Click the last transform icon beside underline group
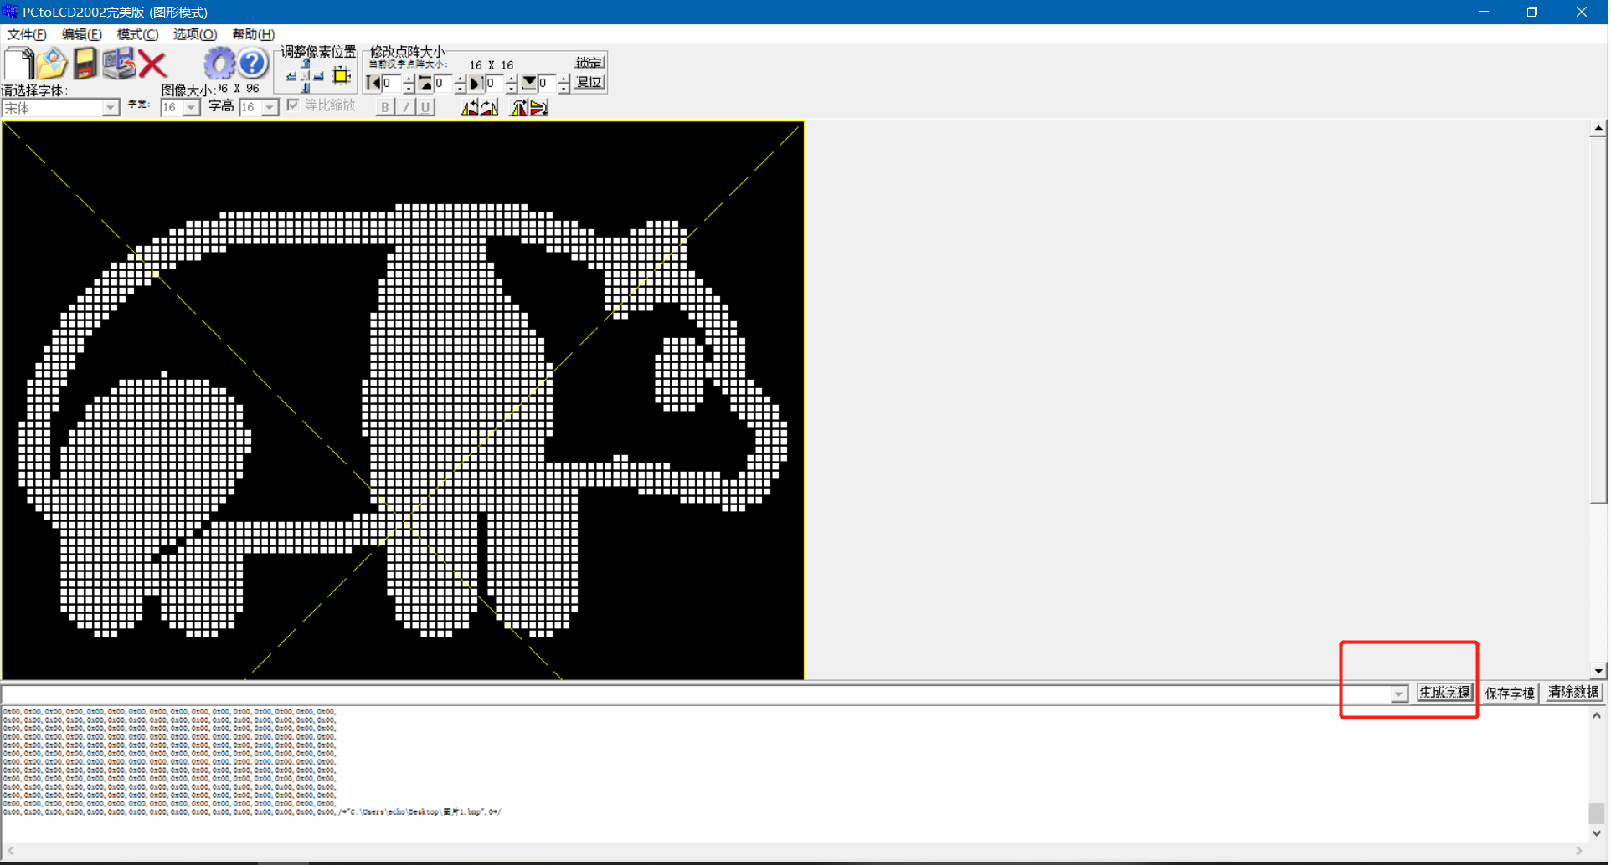 point(538,107)
